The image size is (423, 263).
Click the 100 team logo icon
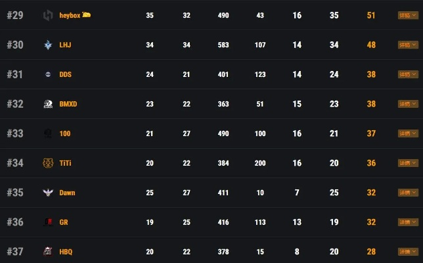pyautogui.click(x=48, y=133)
